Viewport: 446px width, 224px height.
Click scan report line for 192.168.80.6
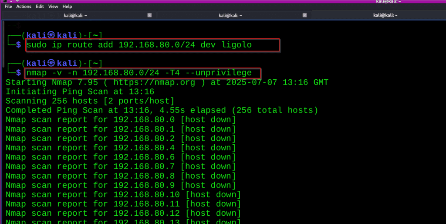pyautogui.click(x=121, y=157)
